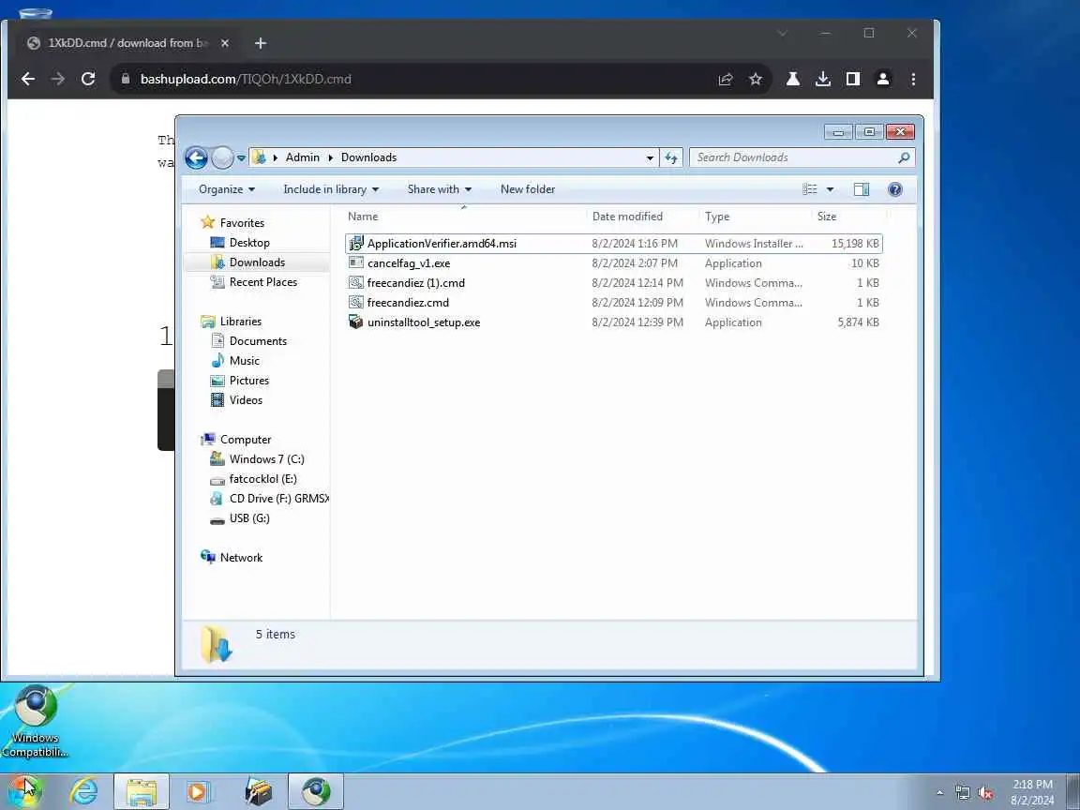Open a new browser tab

pyautogui.click(x=261, y=43)
